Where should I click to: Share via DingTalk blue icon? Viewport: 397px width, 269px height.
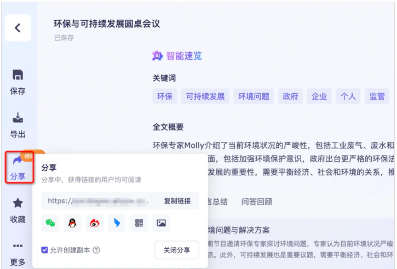point(116,223)
